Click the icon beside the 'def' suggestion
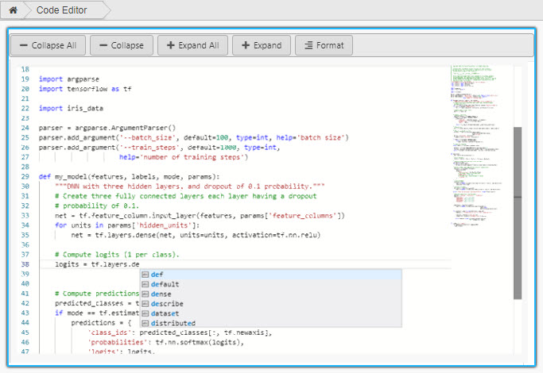This screenshot has width=543, height=373. (x=145, y=275)
